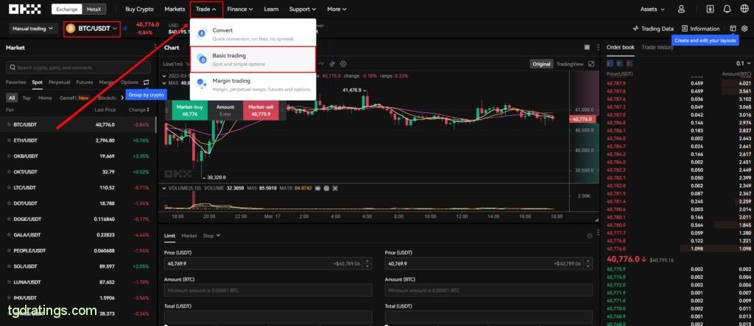Hide the VOLUME indicator eye icon

[317, 189]
